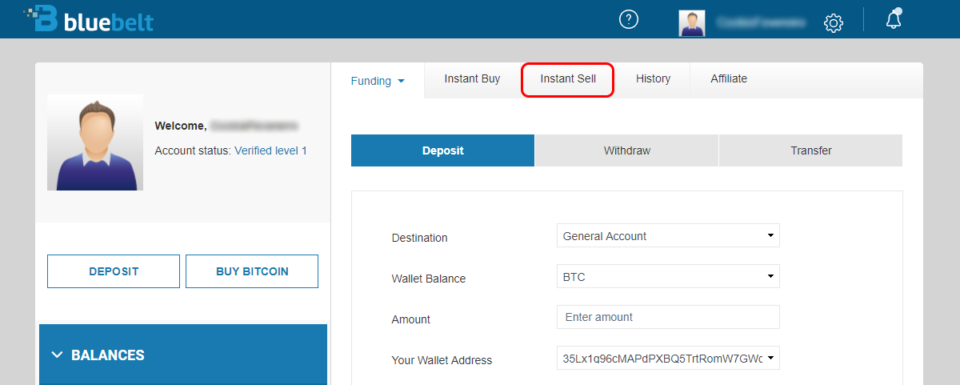Collapse the BALANCES section chevron
Screen dimensions: 960x385
tap(57, 355)
